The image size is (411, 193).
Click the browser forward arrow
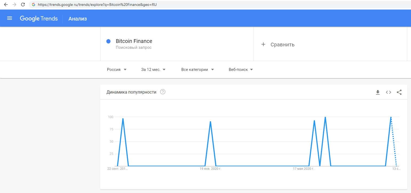click(14, 5)
